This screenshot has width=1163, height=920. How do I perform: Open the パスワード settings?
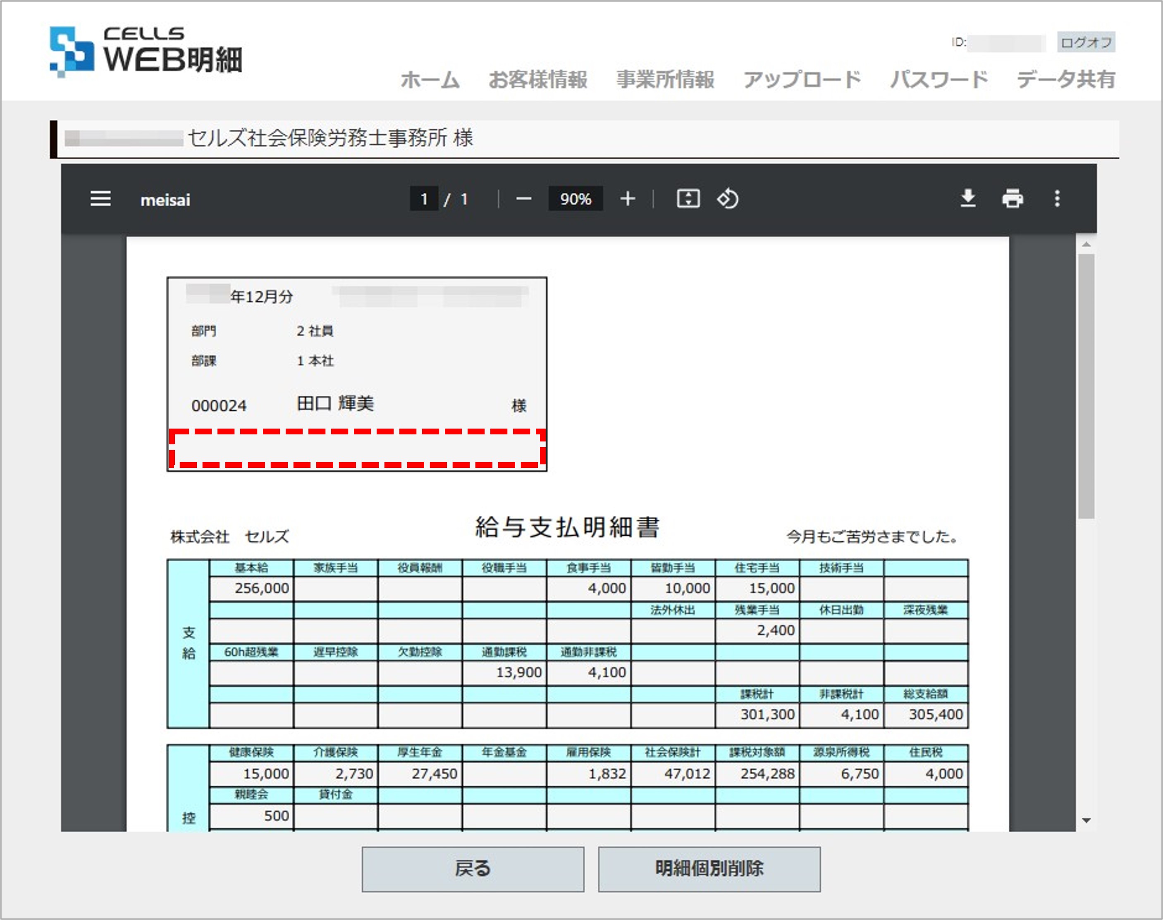939,80
